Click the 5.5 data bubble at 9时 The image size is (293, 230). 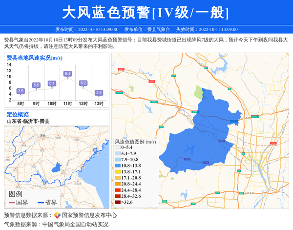point(36,85)
